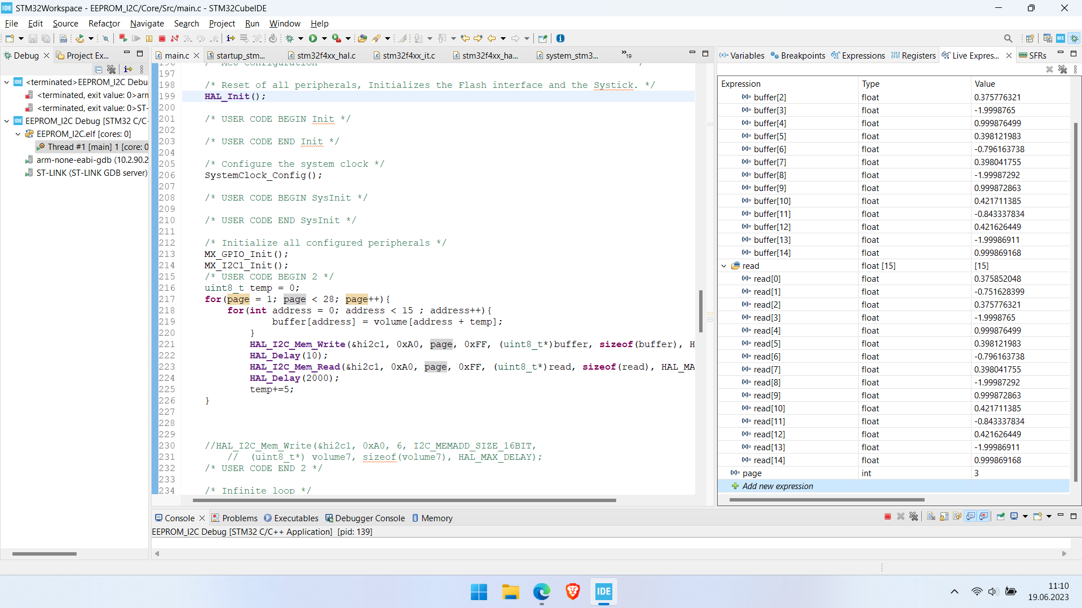The height and width of the screenshot is (608, 1082).
Task: Click the Open Perspective icon
Action: point(1030,38)
